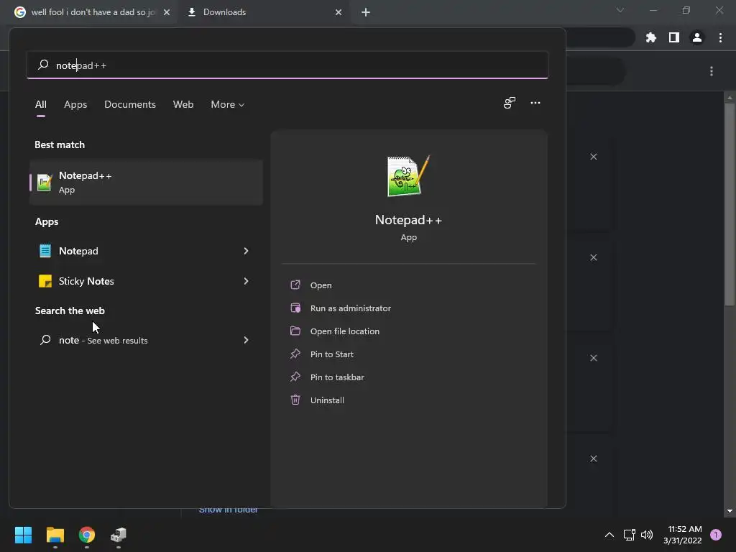The height and width of the screenshot is (552, 736).
Task: Remove the fourth download entry
Action: pyautogui.click(x=593, y=459)
